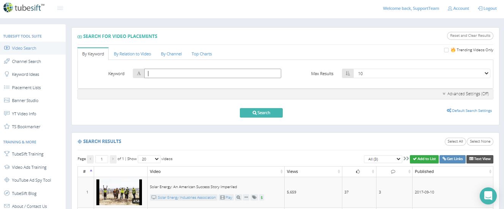The image size is (504, 209).
Task: Open Keyword Ideas in the sidebar
Action: click(25, 74)
